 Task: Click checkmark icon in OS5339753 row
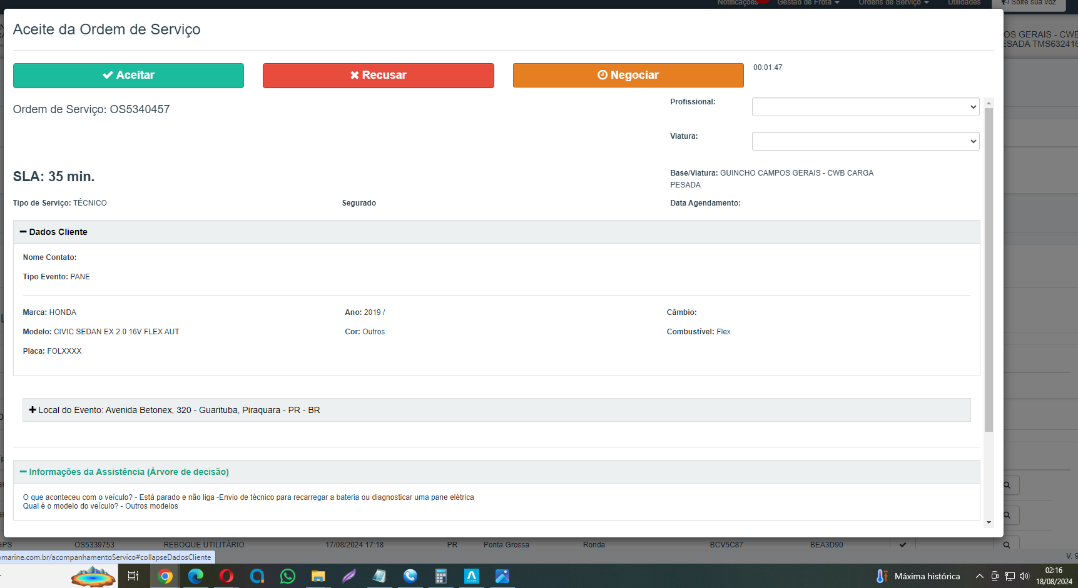coord(903,544)
